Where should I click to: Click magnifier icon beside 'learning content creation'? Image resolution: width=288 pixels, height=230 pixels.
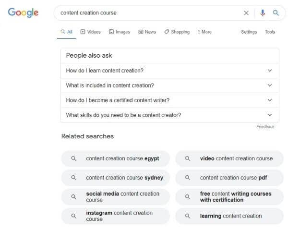[188, 216]
